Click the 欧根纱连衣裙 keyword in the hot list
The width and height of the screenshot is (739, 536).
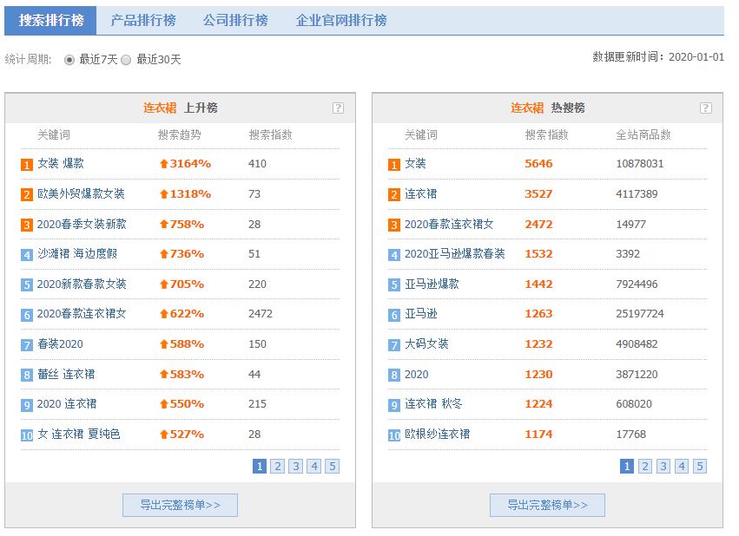coord(439,435)
